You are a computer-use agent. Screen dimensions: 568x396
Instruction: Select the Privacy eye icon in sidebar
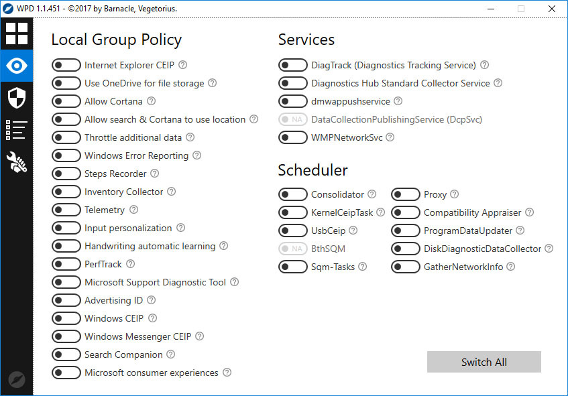(x=16, y=66)
